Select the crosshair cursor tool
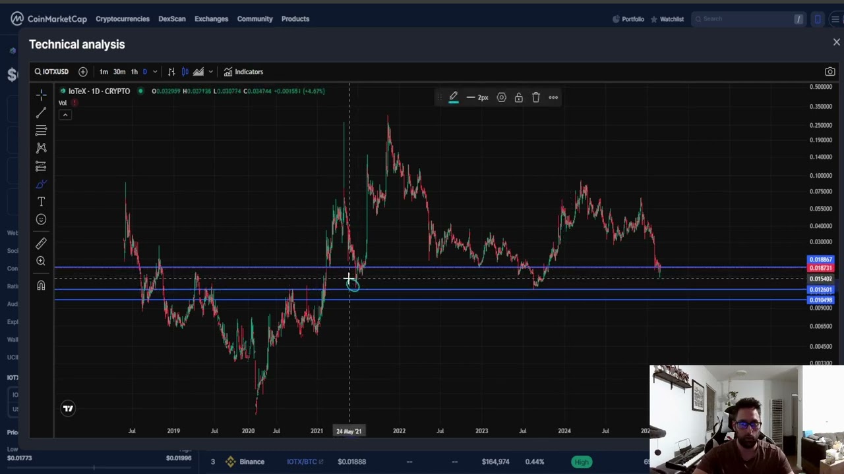The height and width of the screenshot is (474, 844). tap(41, 95)
